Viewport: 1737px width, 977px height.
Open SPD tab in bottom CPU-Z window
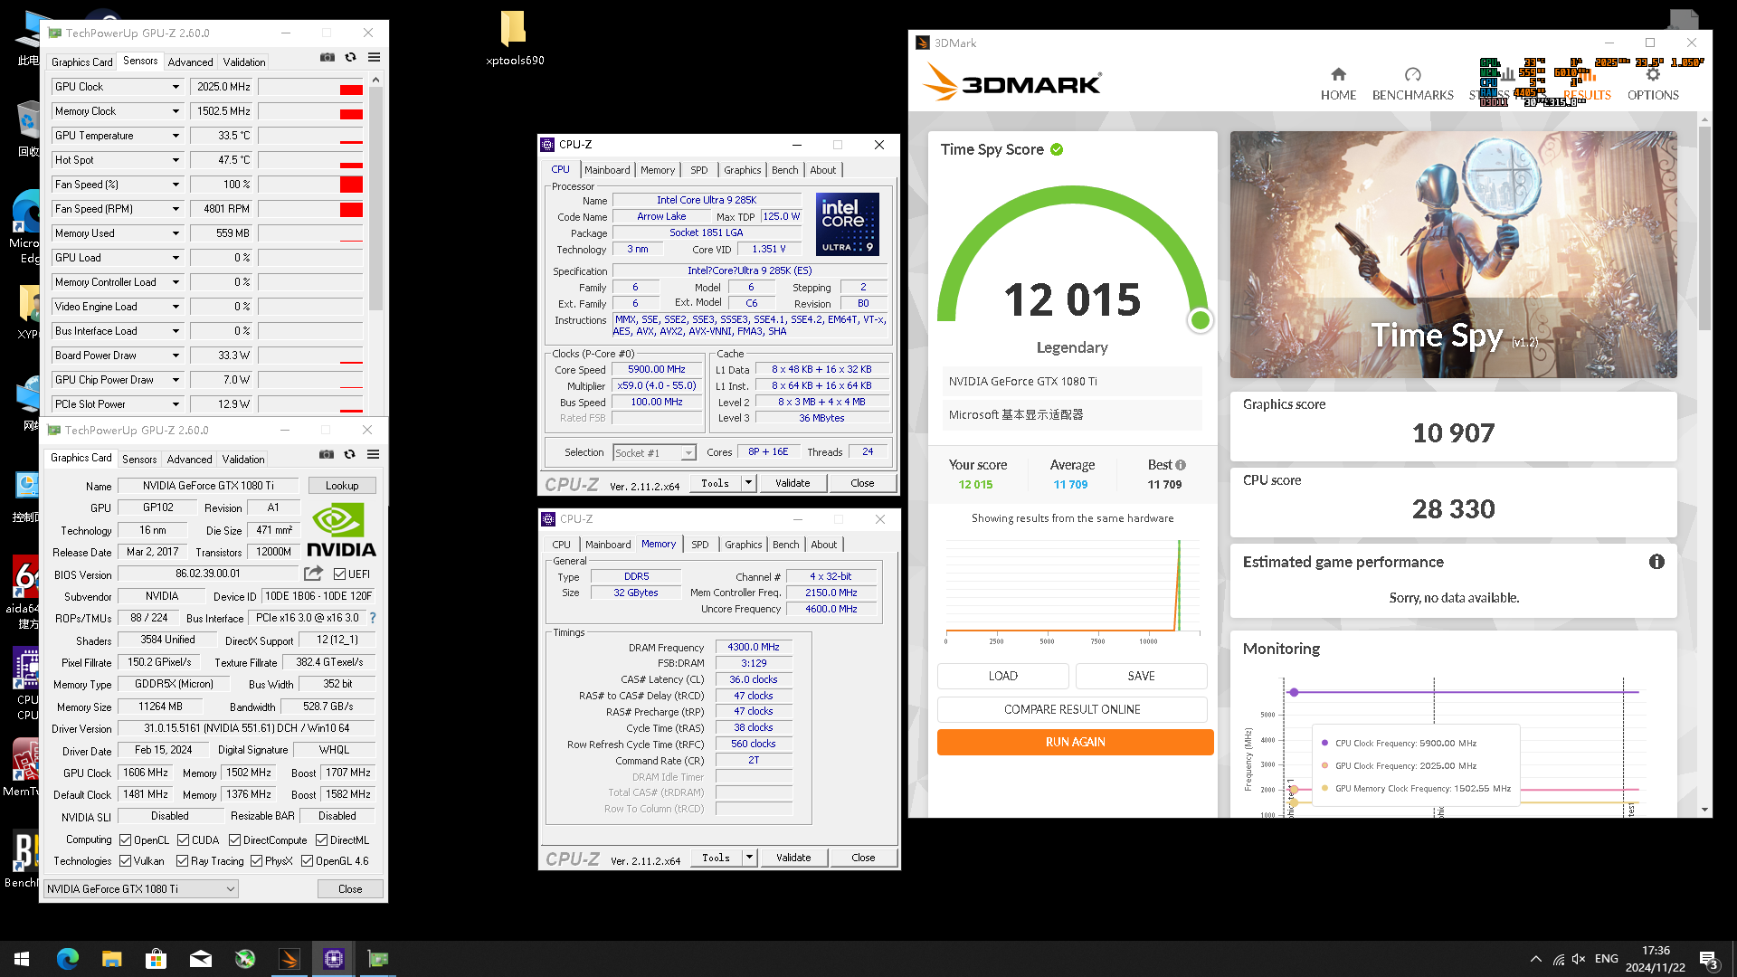click(700, 545)
